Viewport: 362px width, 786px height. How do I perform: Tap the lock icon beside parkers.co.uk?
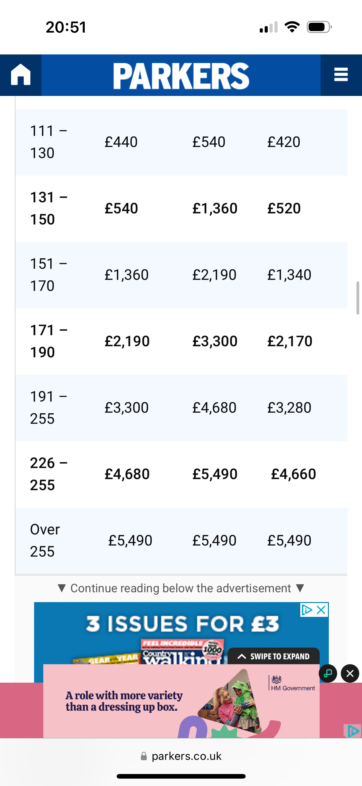pyautogui.click(x=144, y=756)
